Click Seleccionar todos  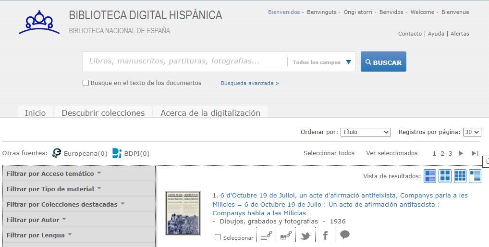(x=329, y=153)
